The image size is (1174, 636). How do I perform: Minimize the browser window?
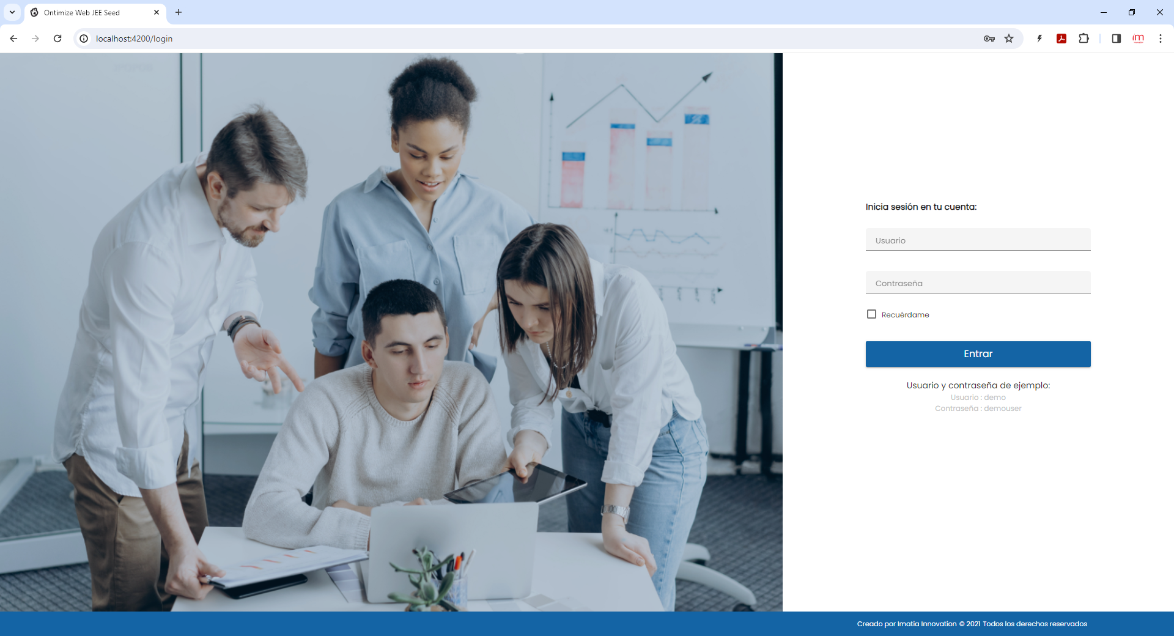click(1104, 12)
